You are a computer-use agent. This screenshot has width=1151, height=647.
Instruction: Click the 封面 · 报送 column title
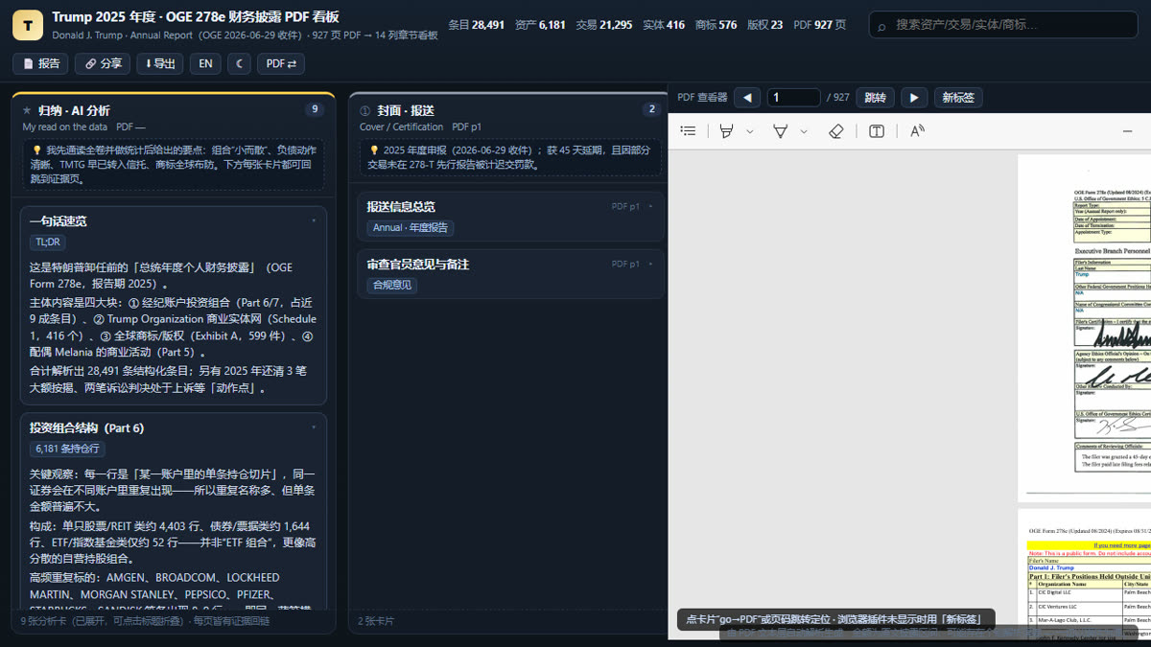pyautogui.click(x=406, y=110)
